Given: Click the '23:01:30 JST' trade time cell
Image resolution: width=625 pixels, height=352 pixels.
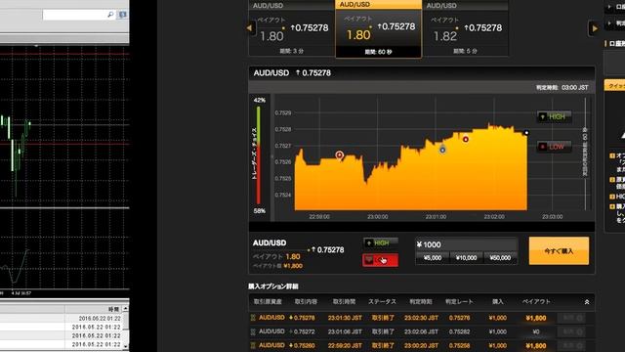Looking at the screenshot, I should click(x=345, y=318).
